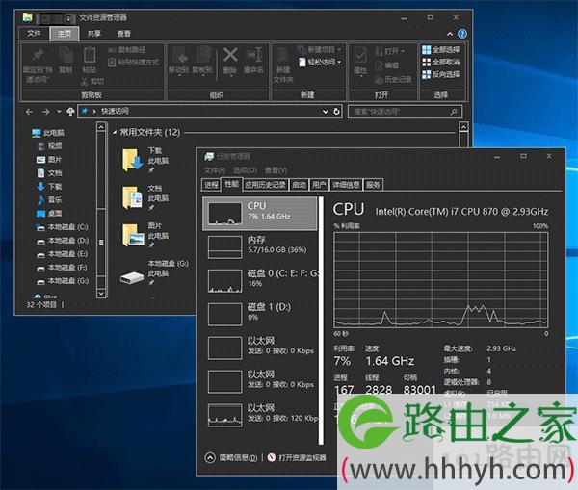Viewport: 578px width, 490px height.
Task: Select the Memory (内存) performance item
Action: 259,247
